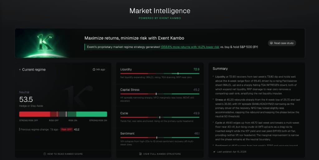Click the VIX collapse sentiment description
This screenshot has width=319, height=160.
[x=157, y=143]
